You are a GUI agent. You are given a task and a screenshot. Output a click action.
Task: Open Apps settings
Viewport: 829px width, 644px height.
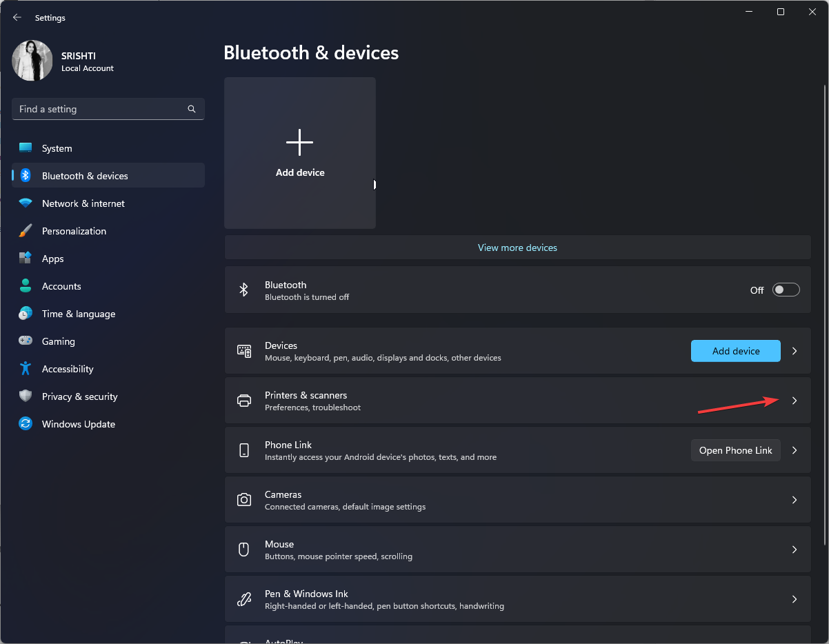108,259
